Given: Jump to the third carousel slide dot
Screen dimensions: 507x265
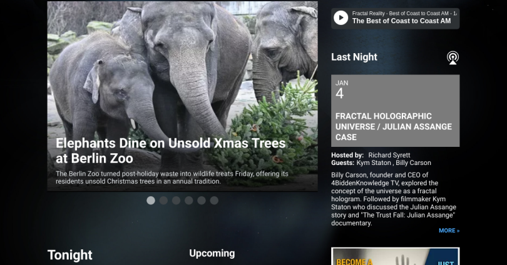Looking at the screenshot, I should click(176, 201).
